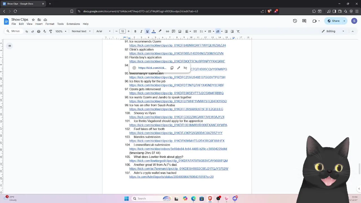This screenshot has width=361, height=203.
Task: Open Lonewolfancub submission video link
Action: pos(178,149)
